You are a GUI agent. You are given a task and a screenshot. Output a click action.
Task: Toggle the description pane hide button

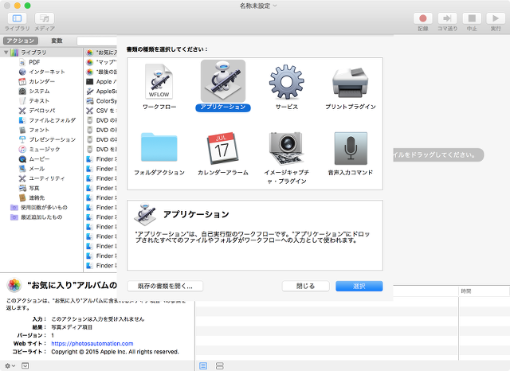click(25, 365)
